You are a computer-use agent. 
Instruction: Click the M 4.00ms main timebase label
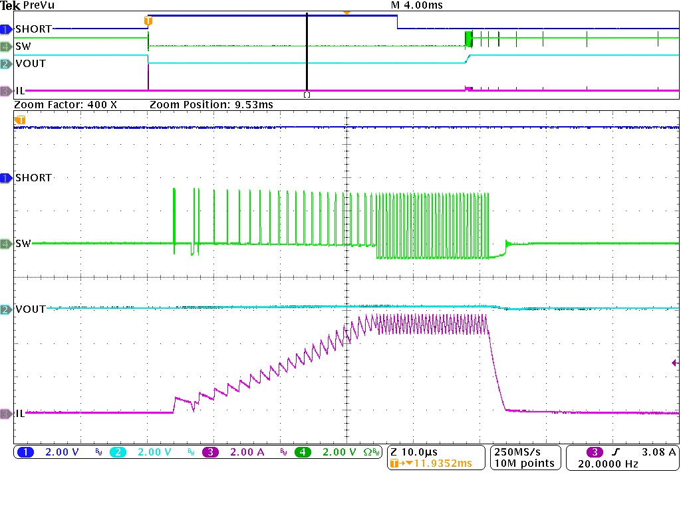coord(416,5)
